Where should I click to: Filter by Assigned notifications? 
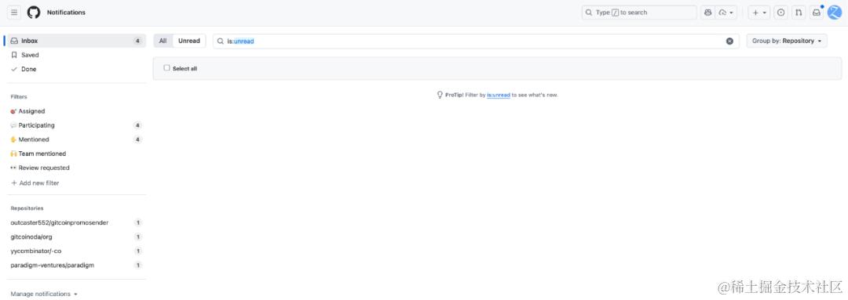[76, 111]
